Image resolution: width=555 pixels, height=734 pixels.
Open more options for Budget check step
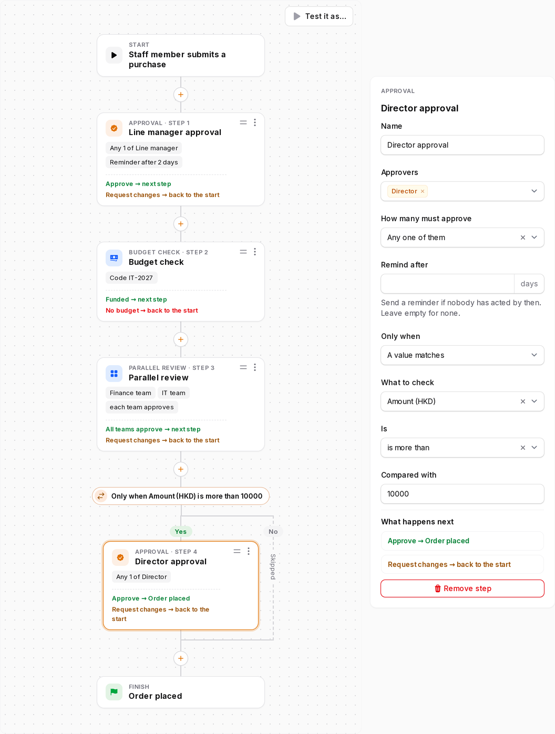pos(255,252)
